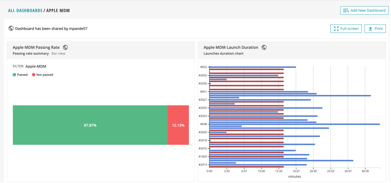The image size is (391, 183).
Task: Click the grid-plus icon inside Add New Dashboard button
Action: click(x=345, y=10)
